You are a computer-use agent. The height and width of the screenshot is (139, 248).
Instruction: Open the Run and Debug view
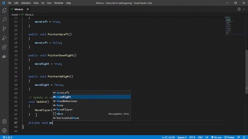coord(4,38)
